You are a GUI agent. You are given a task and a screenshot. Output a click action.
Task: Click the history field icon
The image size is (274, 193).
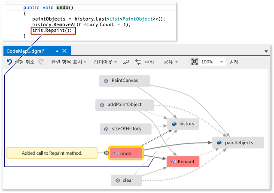174,124
